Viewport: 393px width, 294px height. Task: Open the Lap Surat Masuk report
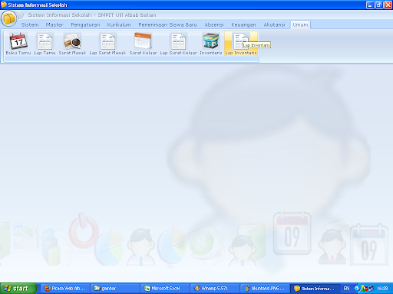point(107,44)
